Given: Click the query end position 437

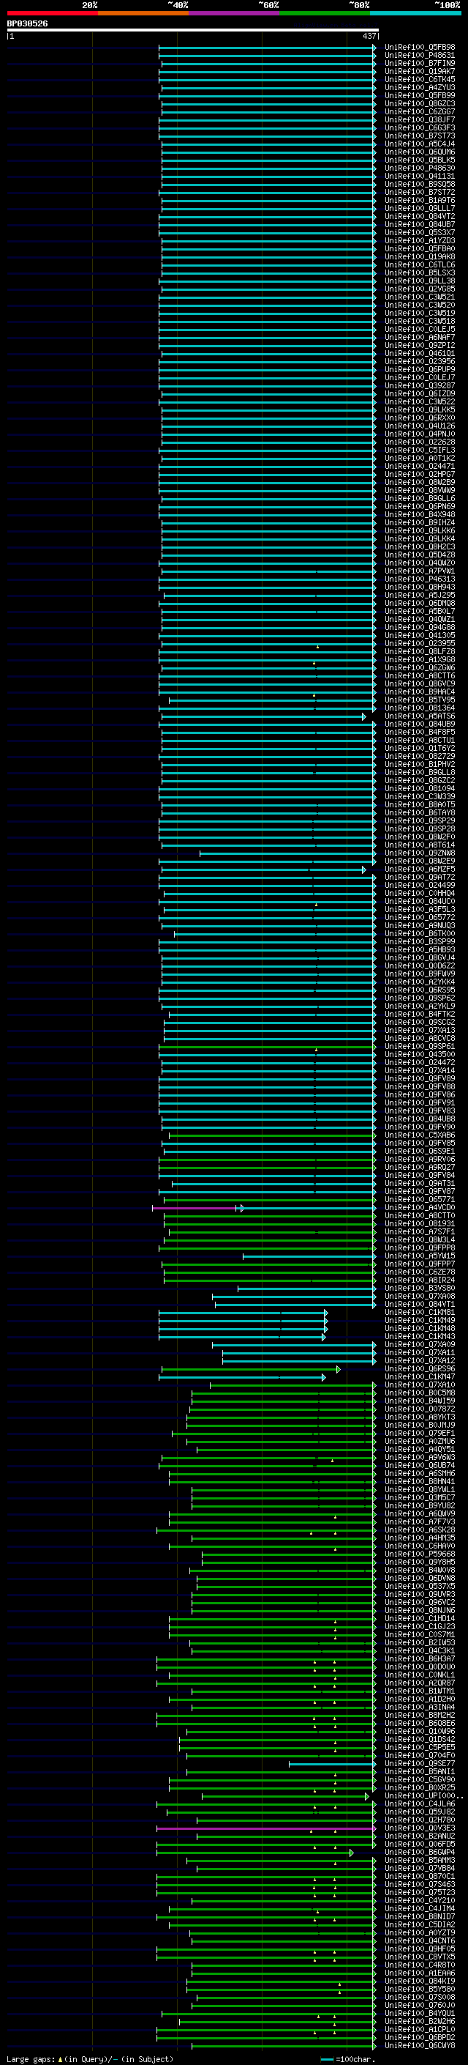Looking at the screenshot, I should click(369, 36).
